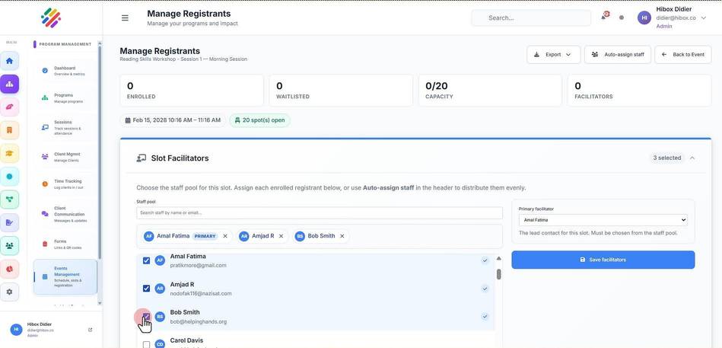Screen dimensions: 722x348
Task: Click the HI avatar in top header
Action: (644, 18)
